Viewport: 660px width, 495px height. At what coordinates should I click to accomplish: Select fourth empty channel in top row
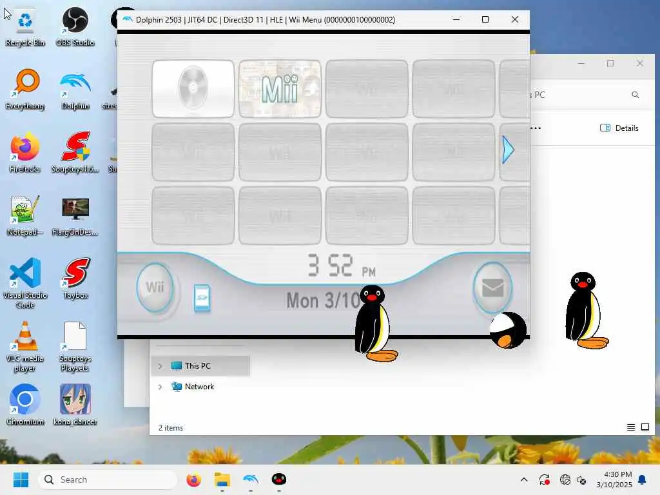[454, 88]
